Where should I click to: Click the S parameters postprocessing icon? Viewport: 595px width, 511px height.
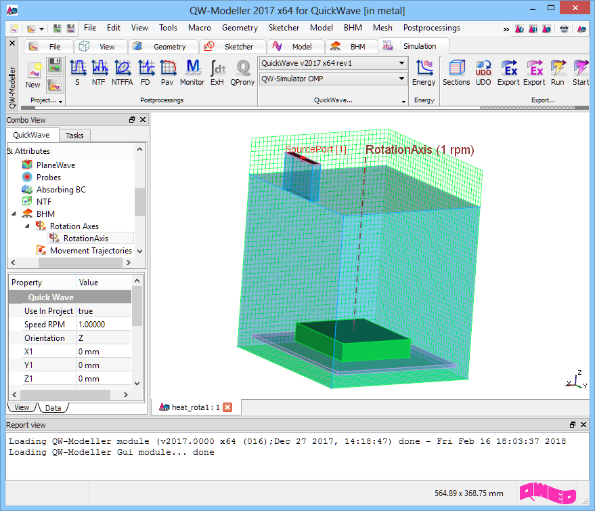coord(77,72)
